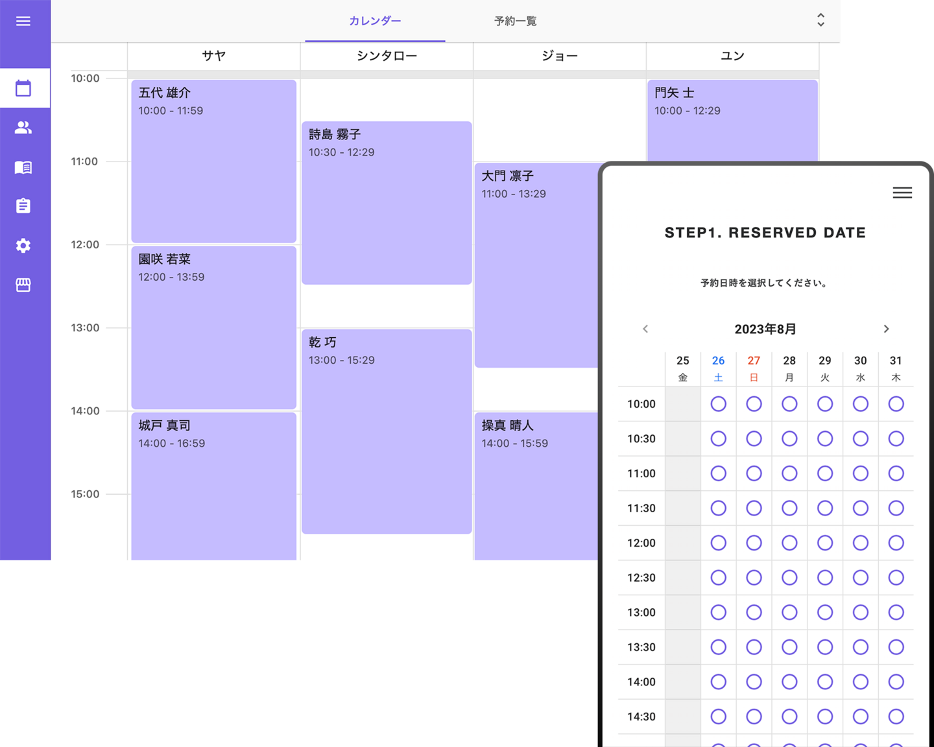This screenshot has width=934, height=747.
Task: Go to next week with right chevron
Action: (886, 329)
